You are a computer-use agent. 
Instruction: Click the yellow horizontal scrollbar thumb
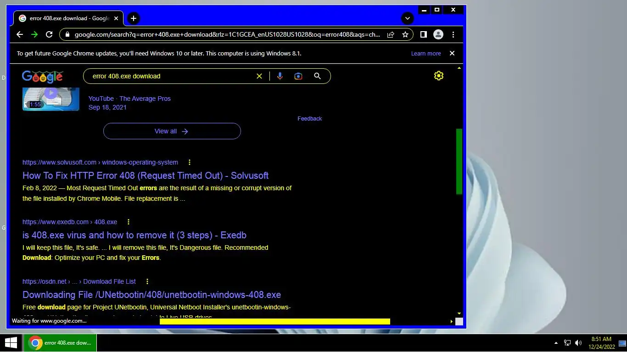[275, 321]
